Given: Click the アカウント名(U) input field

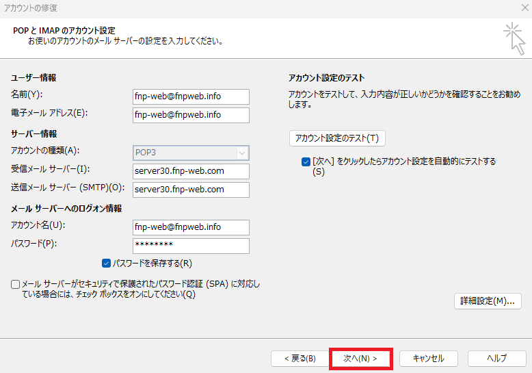Looking at the screenshot, I should [191, 227].
